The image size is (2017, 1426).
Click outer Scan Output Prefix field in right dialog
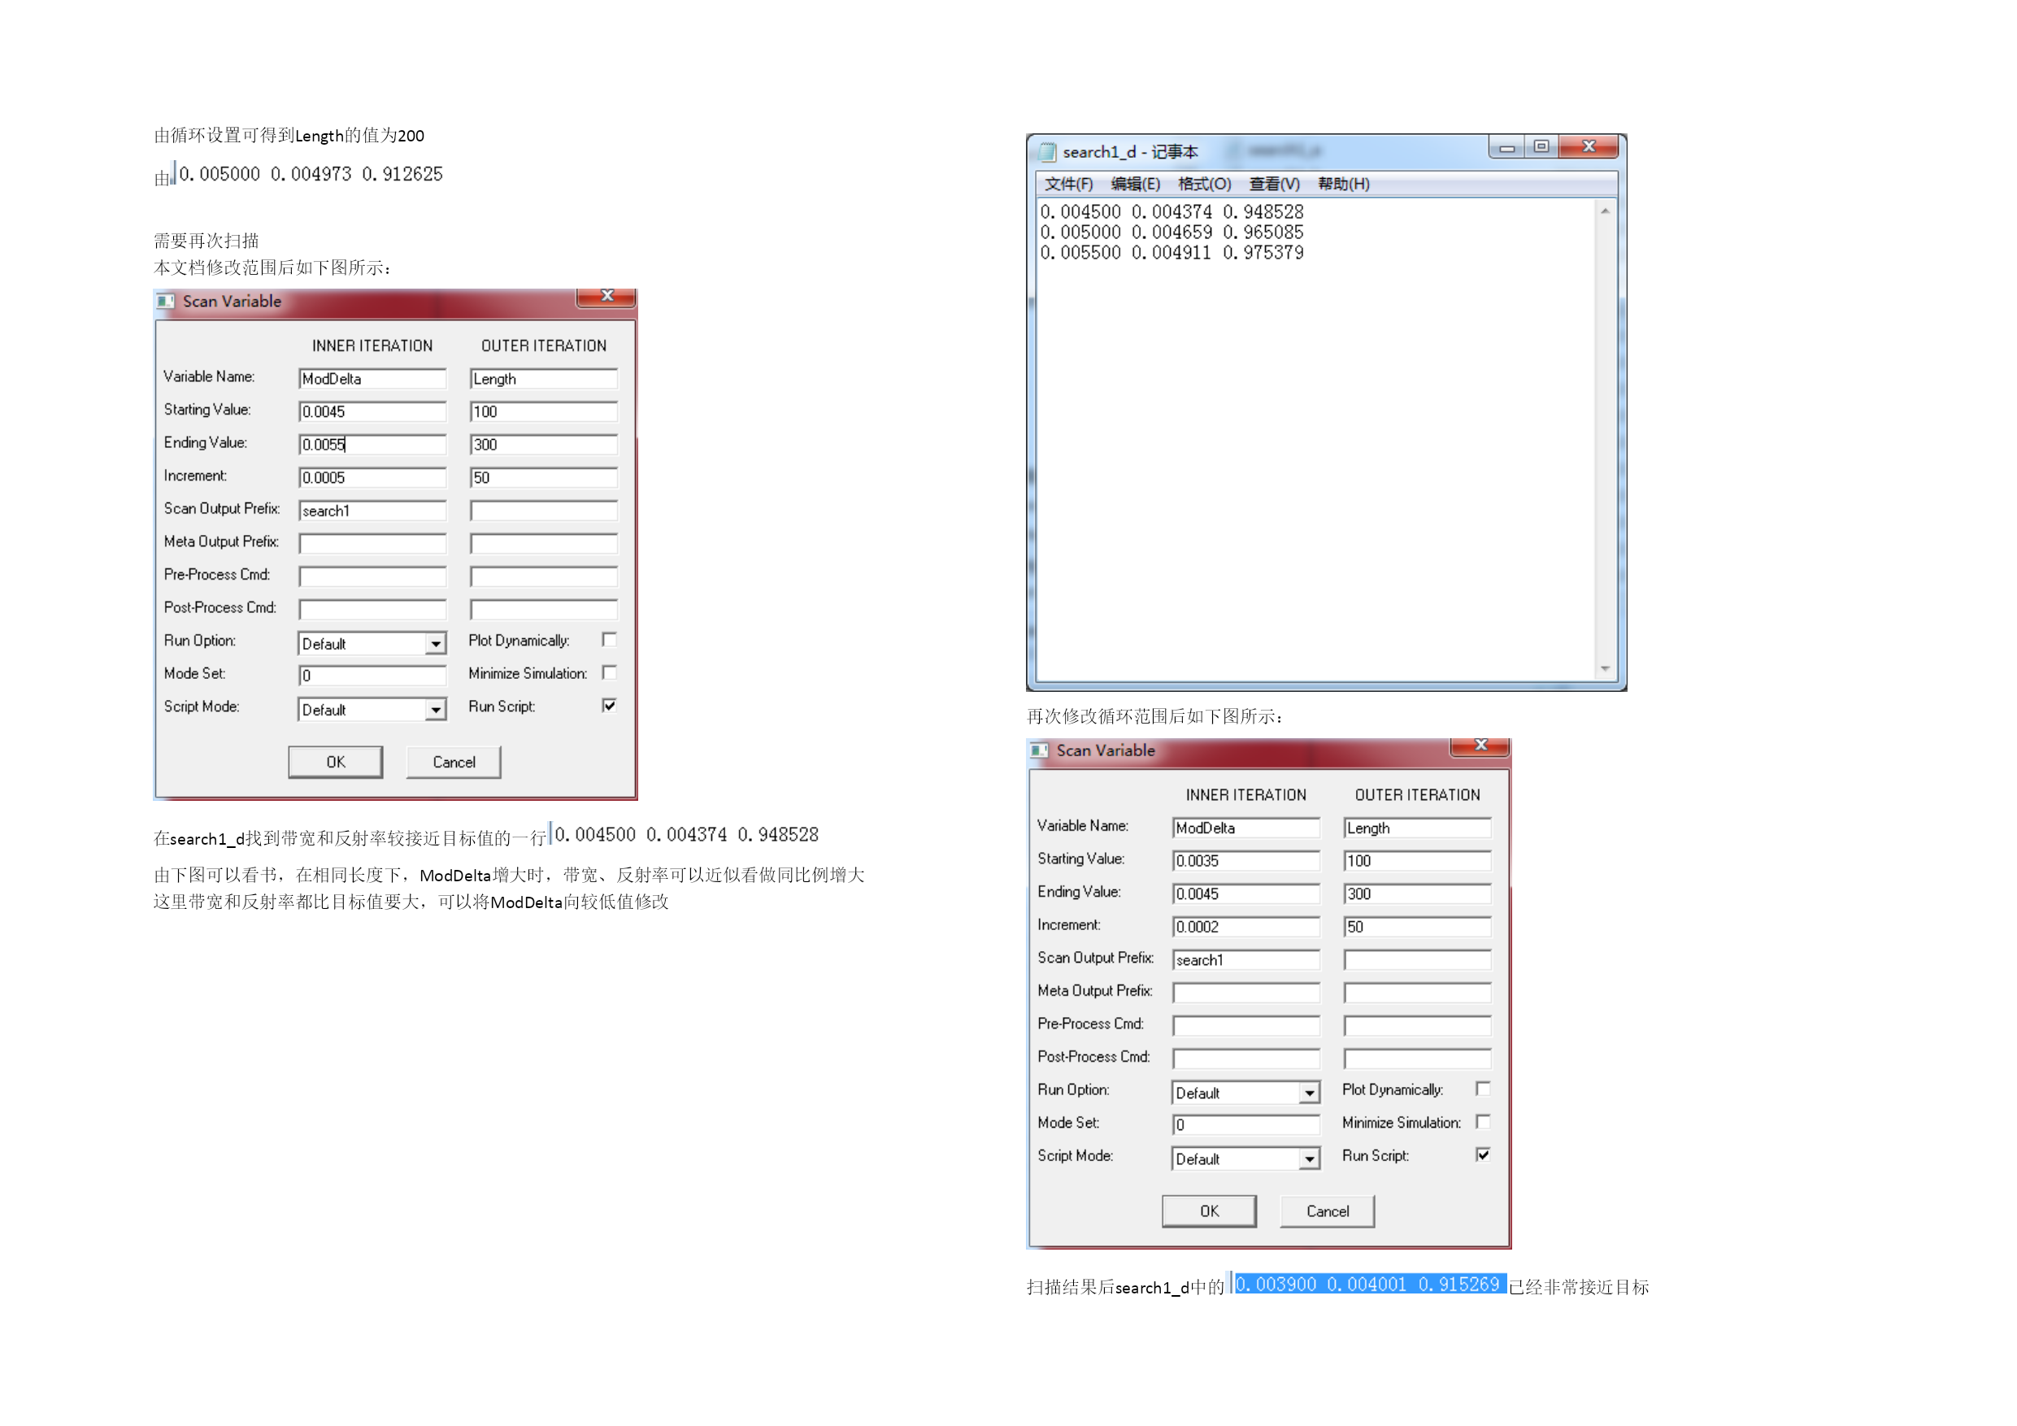(1417, 959)
